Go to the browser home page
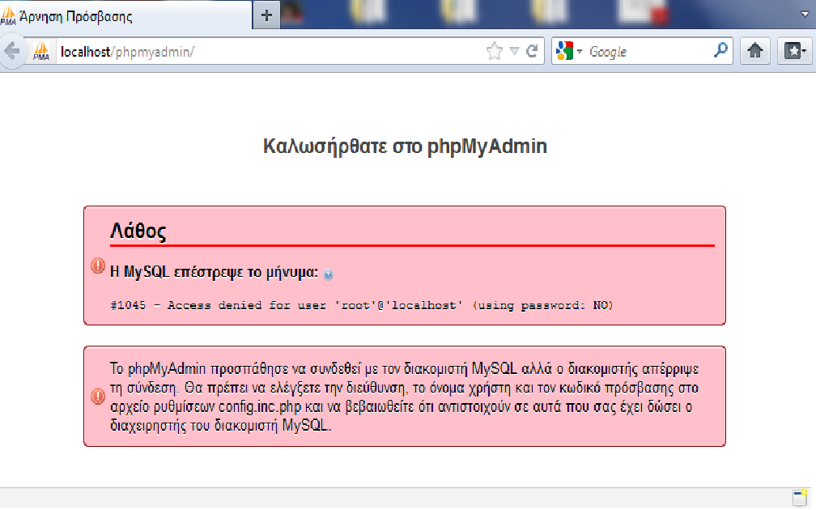Image resolution: width=816 pixels, height=510 pixels. click(755, 51)
